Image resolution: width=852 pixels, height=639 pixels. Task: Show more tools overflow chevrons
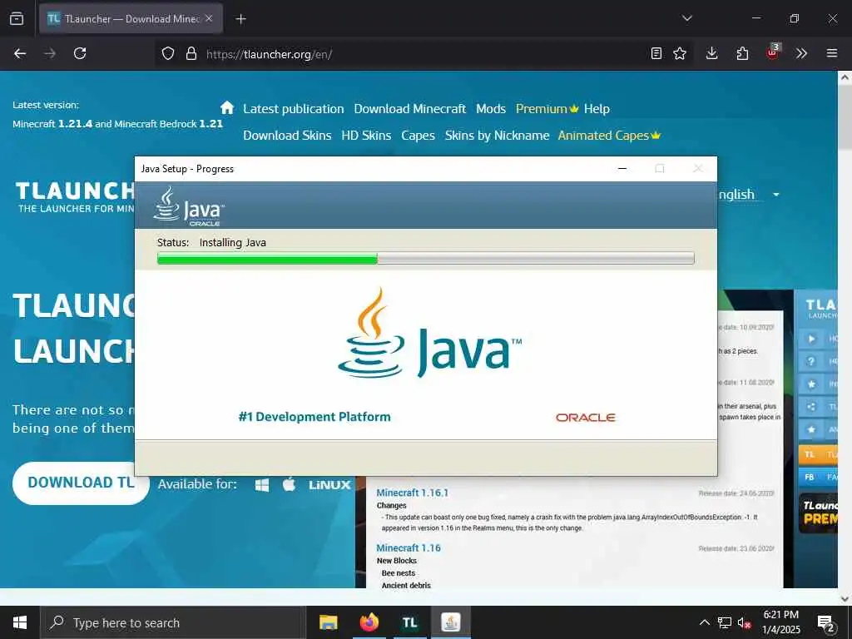(801, 53)
